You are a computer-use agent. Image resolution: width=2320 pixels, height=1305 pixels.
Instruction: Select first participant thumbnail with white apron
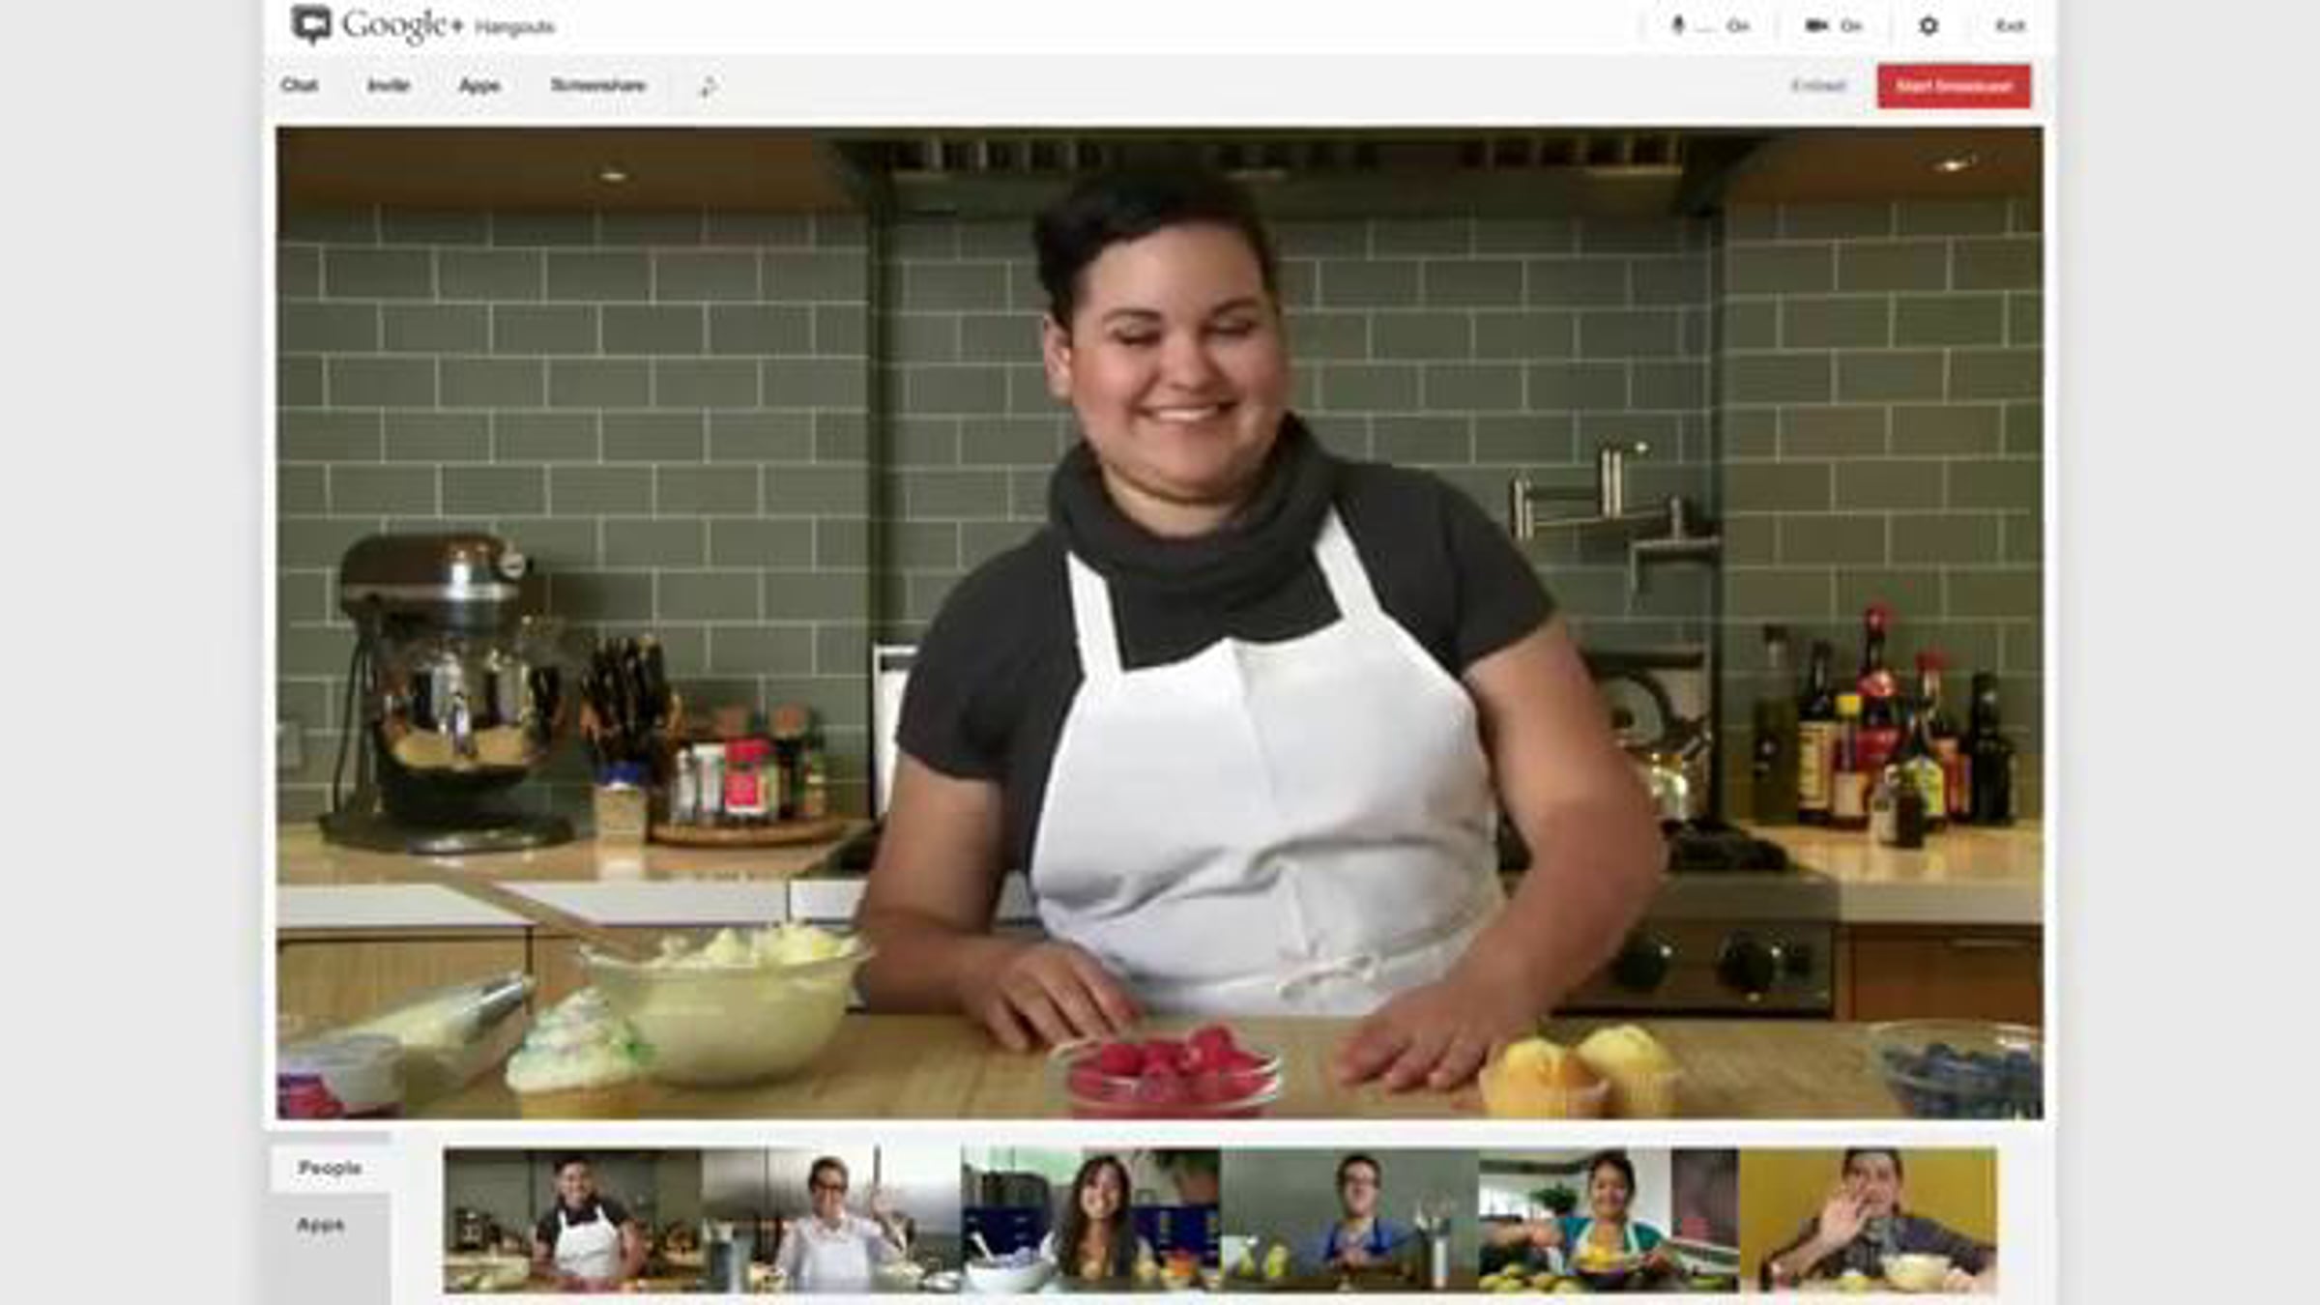click(x=572, y=1220)
